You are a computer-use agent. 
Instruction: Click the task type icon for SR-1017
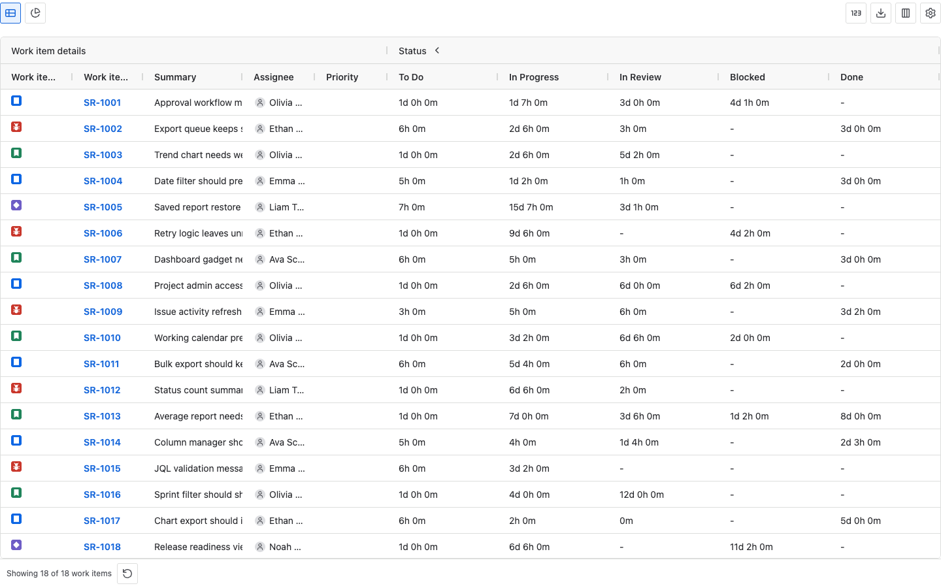[16, 519]
